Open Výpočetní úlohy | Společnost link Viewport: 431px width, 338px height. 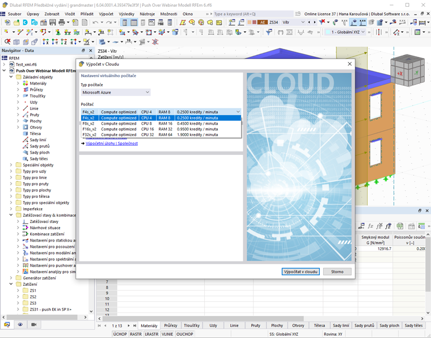pos(112,143)
